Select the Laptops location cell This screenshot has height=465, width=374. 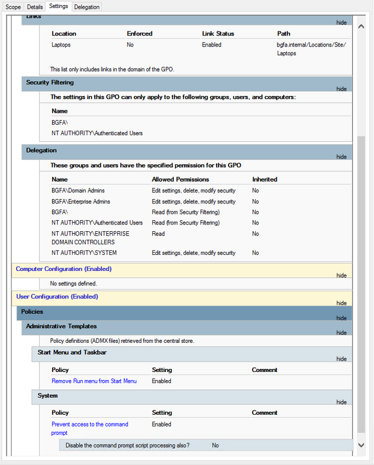[61, 45]
